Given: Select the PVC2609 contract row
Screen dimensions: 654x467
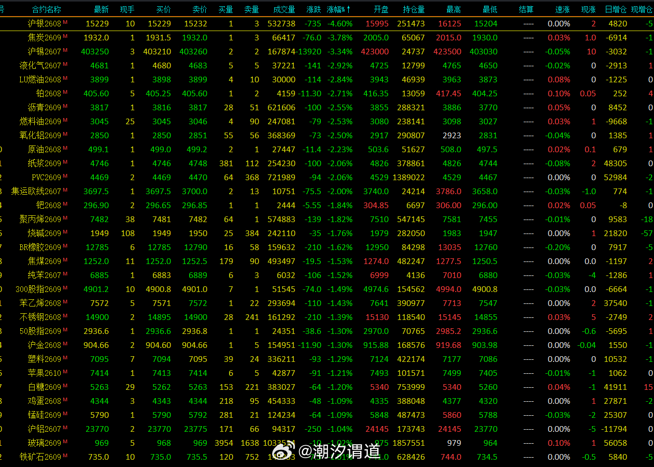Looking at the screenshot, I should tap(327, 177).
